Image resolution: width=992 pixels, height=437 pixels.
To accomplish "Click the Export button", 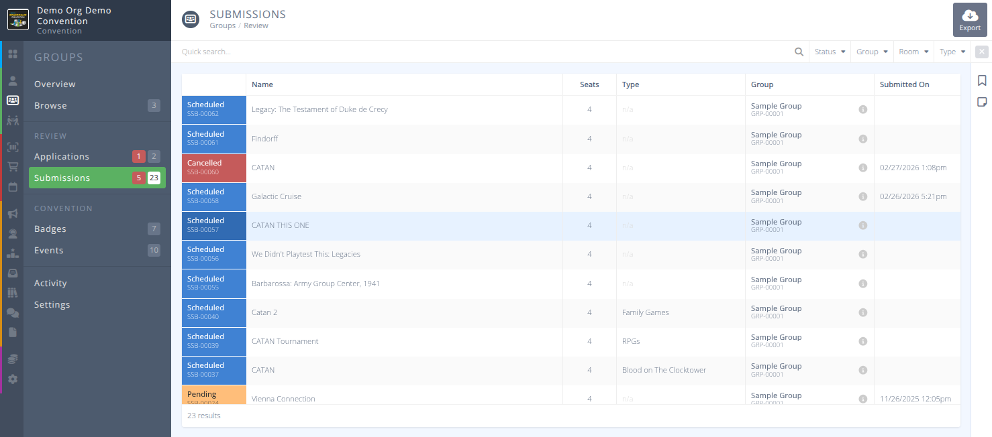I will click(x=970, y=19).
